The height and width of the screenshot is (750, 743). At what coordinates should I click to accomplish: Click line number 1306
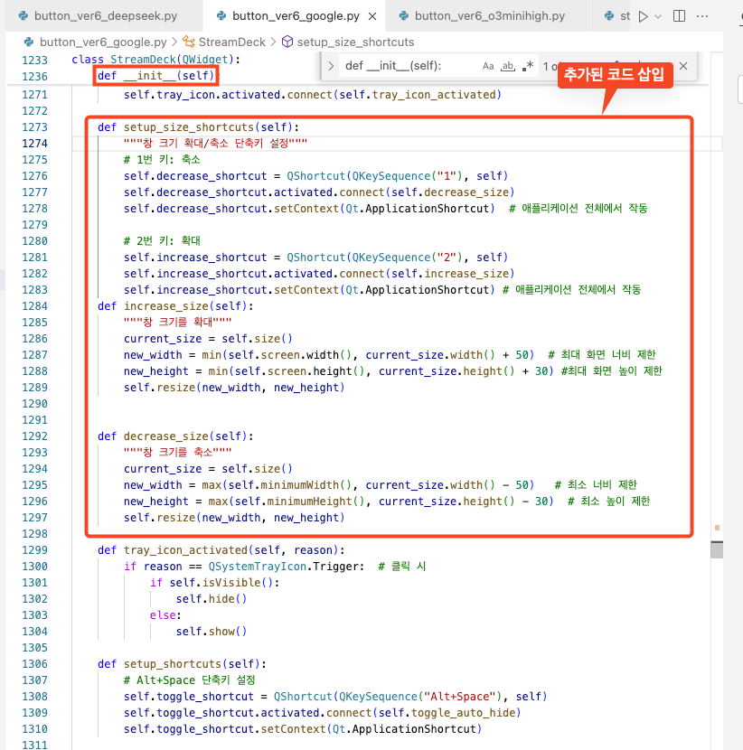tap(35, 664)
